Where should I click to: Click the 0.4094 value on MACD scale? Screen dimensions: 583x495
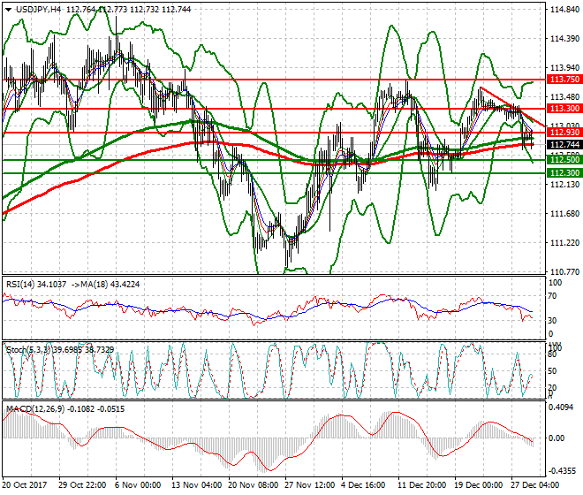coord(562,407)
